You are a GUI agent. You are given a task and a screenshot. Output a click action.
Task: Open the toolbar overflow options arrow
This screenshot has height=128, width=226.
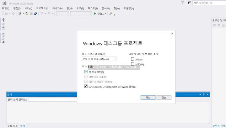point(115,14)
